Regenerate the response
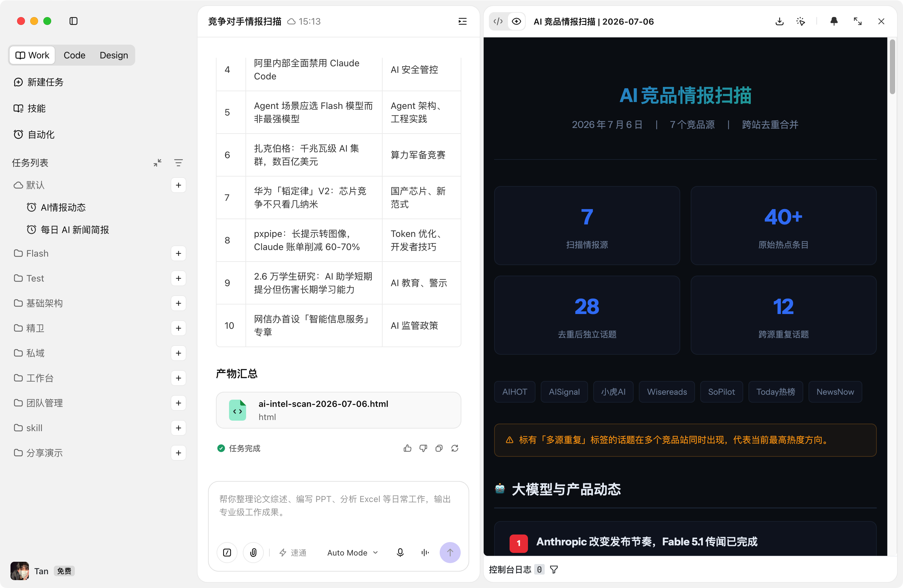903x588 pixels. (x=454, y=449)
